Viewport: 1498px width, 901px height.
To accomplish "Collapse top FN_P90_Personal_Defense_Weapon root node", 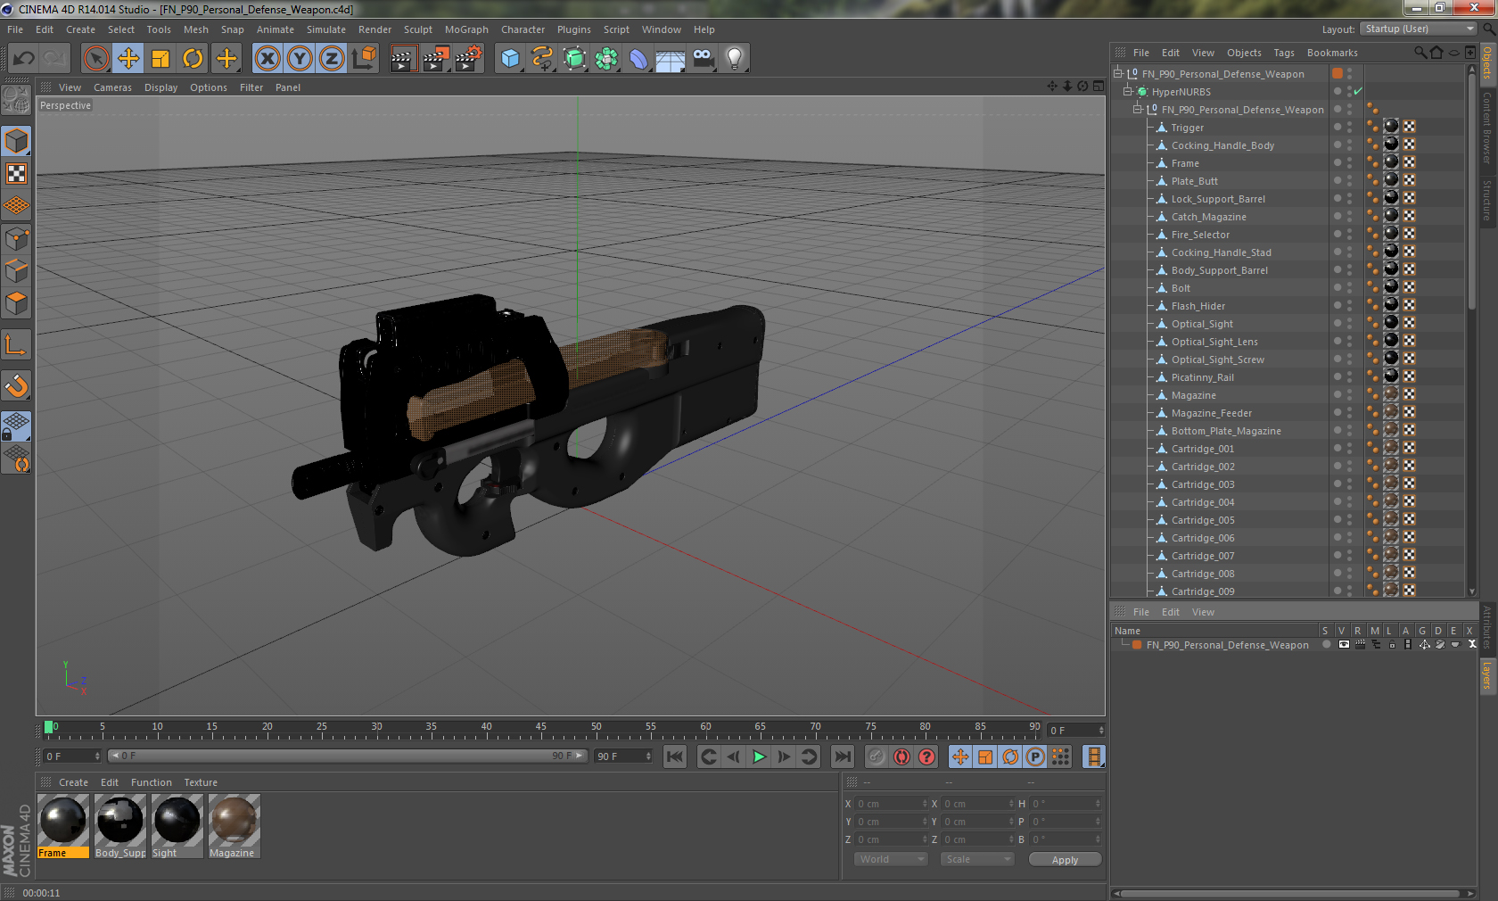I will [1117, 73].
